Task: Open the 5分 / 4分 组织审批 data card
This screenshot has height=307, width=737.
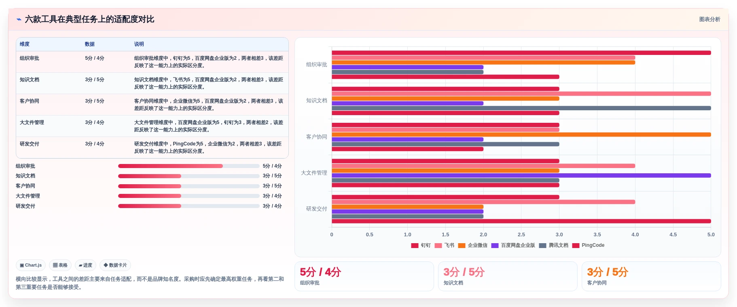Action: pos(364,276)
